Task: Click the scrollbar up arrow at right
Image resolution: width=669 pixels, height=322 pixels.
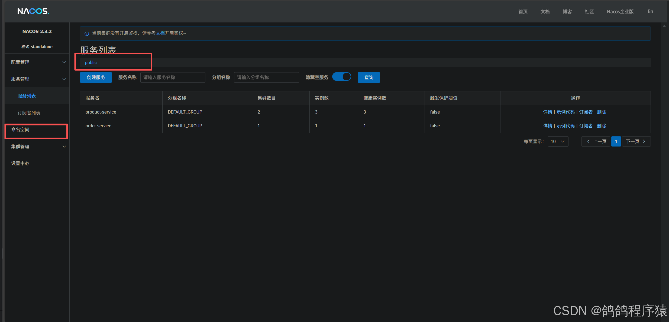Action: pos(664,26)
